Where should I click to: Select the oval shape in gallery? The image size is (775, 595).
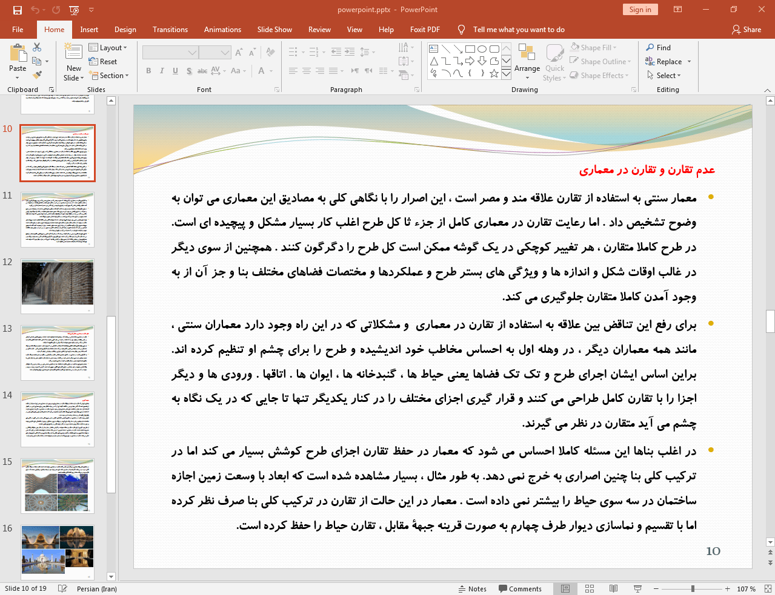[x=482, y=49]
